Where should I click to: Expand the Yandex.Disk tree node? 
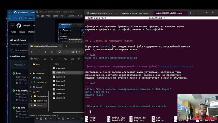(30, 73)
